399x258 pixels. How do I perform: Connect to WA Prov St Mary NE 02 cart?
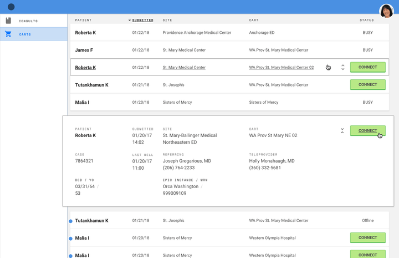click(368, 130)
